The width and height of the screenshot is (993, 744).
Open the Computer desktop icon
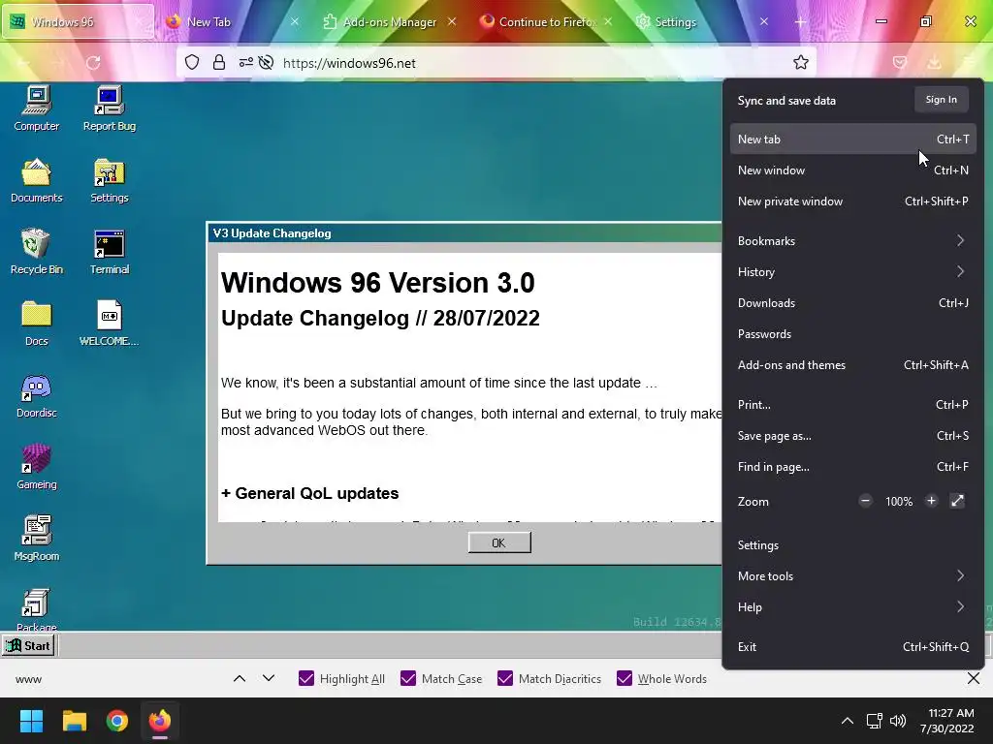[x=37, y=108]
